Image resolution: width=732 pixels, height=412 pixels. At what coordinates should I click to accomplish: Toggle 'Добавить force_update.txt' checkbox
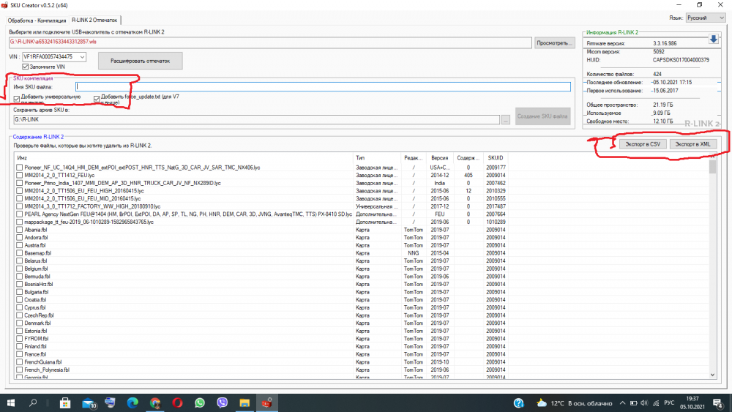pos(97,99)
